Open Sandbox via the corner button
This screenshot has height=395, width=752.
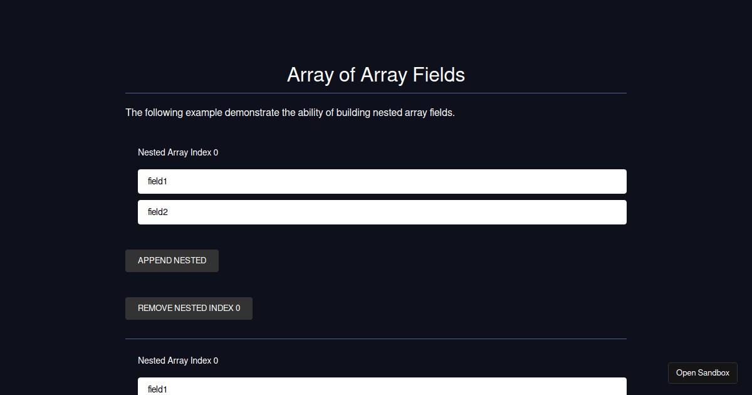[702, 373]
